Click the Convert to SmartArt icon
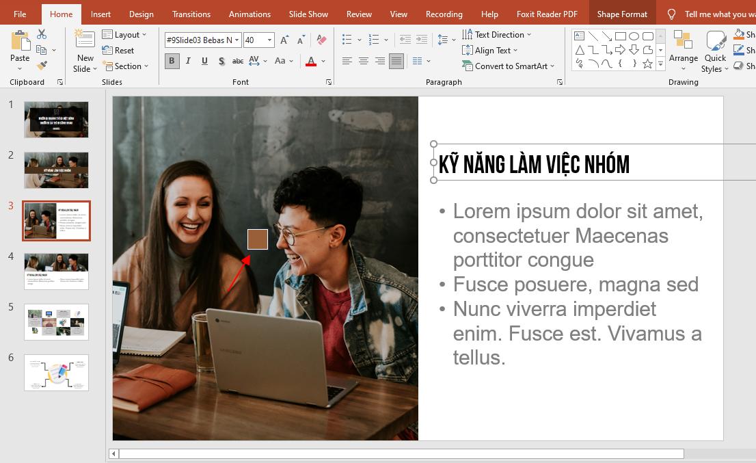This screenshot has height=463, width=756. point(468,66)
